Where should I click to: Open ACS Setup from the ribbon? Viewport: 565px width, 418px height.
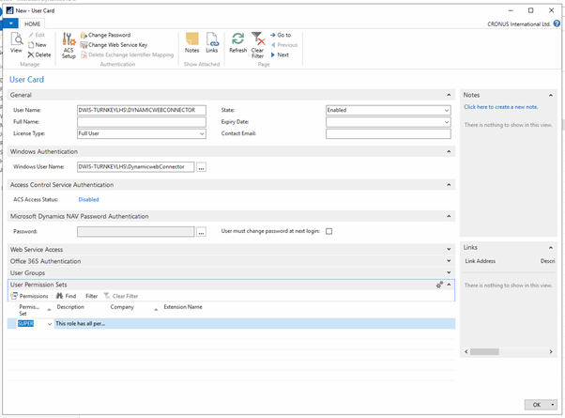point(69,44)
